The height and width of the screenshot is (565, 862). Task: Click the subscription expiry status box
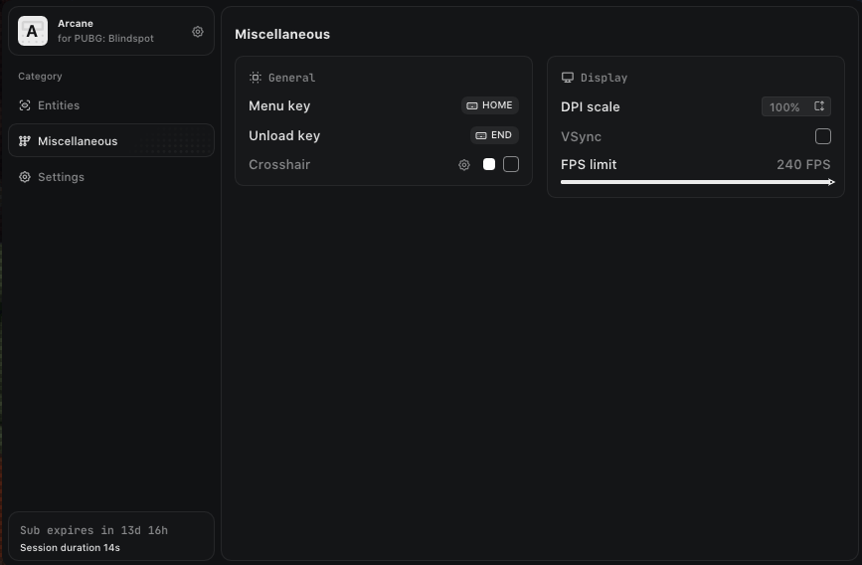111,537
